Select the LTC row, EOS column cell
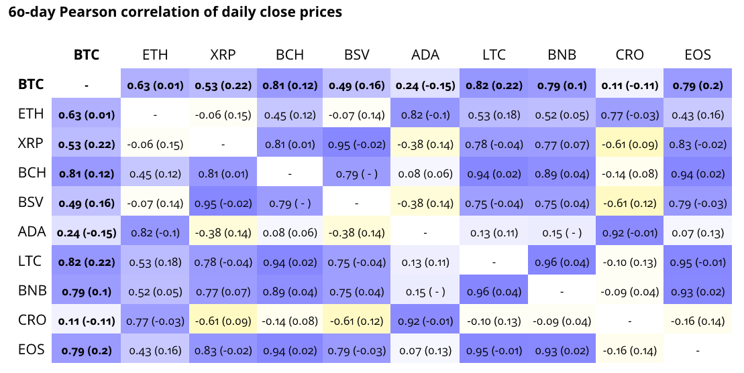The image size is (744, 373). (696, 262)
